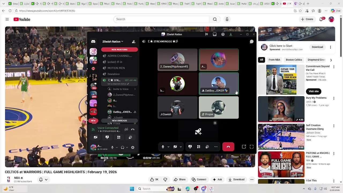Click the rocket activity invite icon
Screen dimensions: 343x193
click(x=198, y=131)
